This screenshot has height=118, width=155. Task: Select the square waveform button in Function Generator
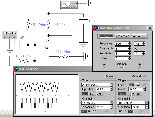139,36
